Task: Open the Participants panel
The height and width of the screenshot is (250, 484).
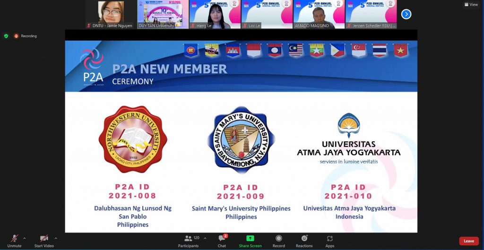Action: pos(188,241)
